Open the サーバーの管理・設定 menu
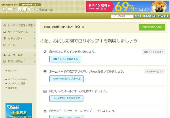Screen dimensions: 170x118 pyautogui.click(x=19, y=25)
